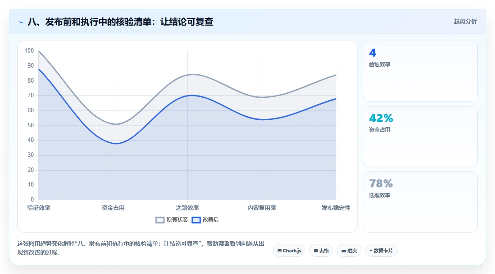Click the 原有状态 legend label
This screenshot has height=274, width=495.
(177, 219)
